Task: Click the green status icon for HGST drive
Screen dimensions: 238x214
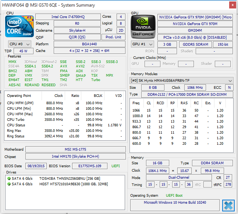Action: (x=9, y=184)
